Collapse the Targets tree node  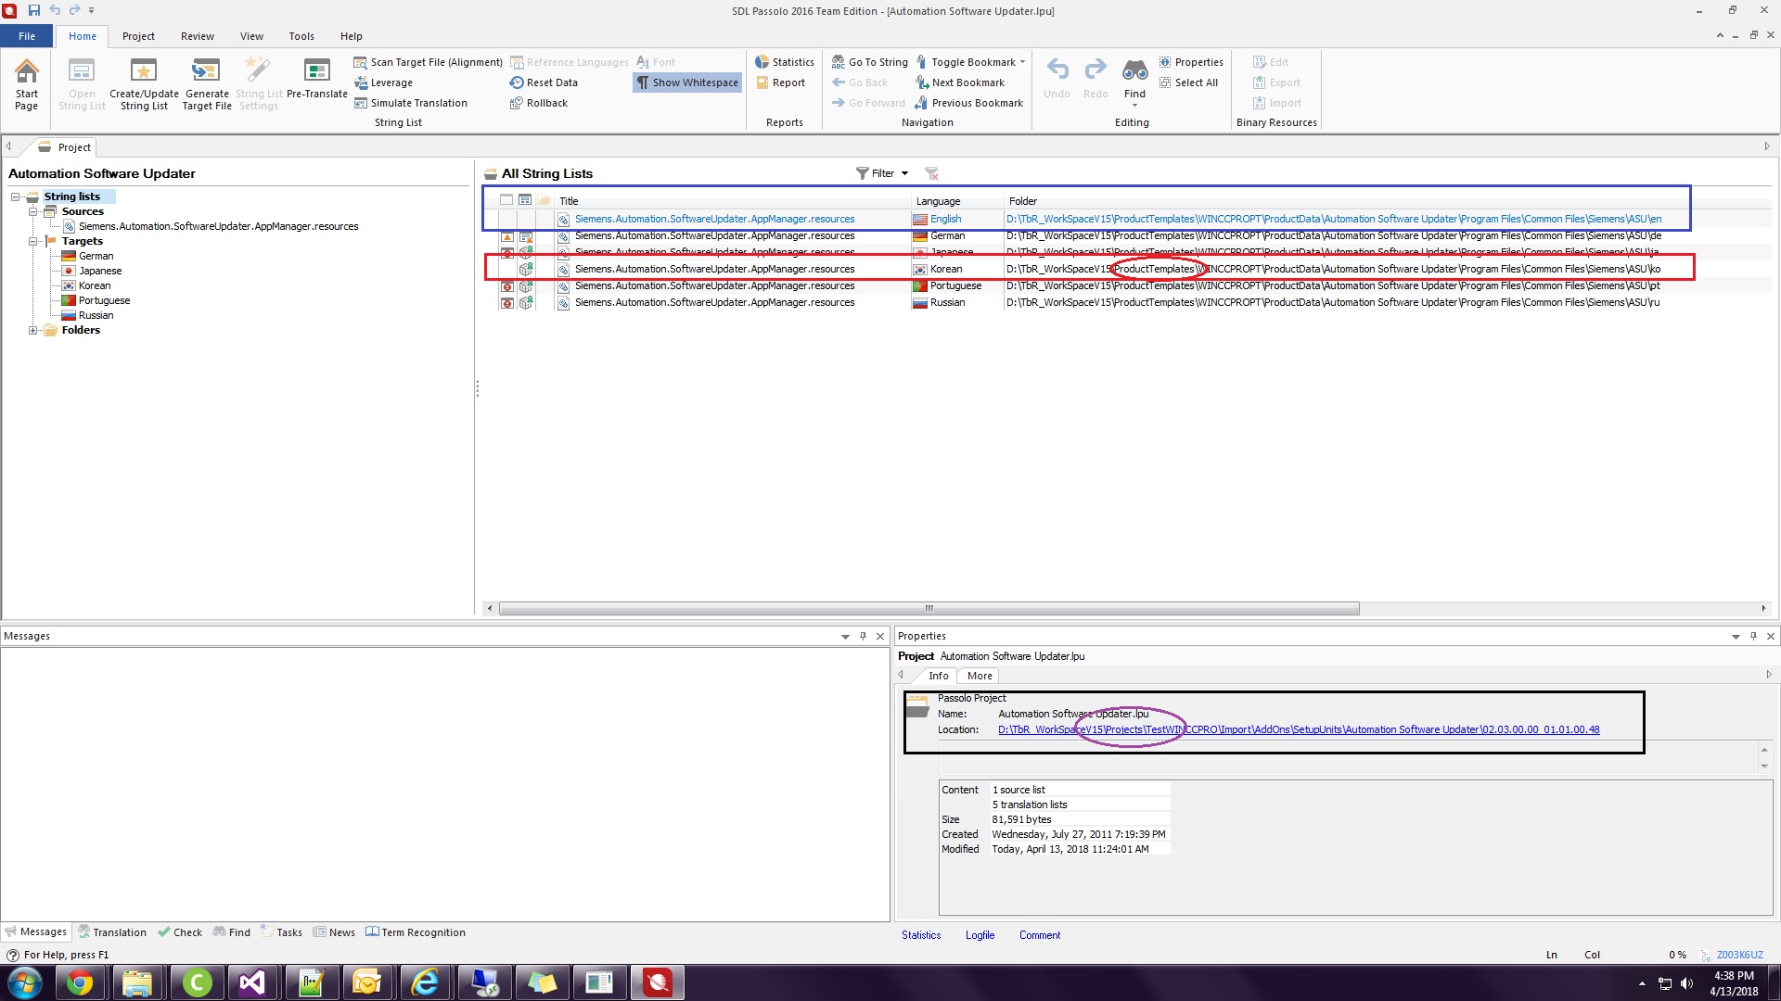[x=33, y=241]
